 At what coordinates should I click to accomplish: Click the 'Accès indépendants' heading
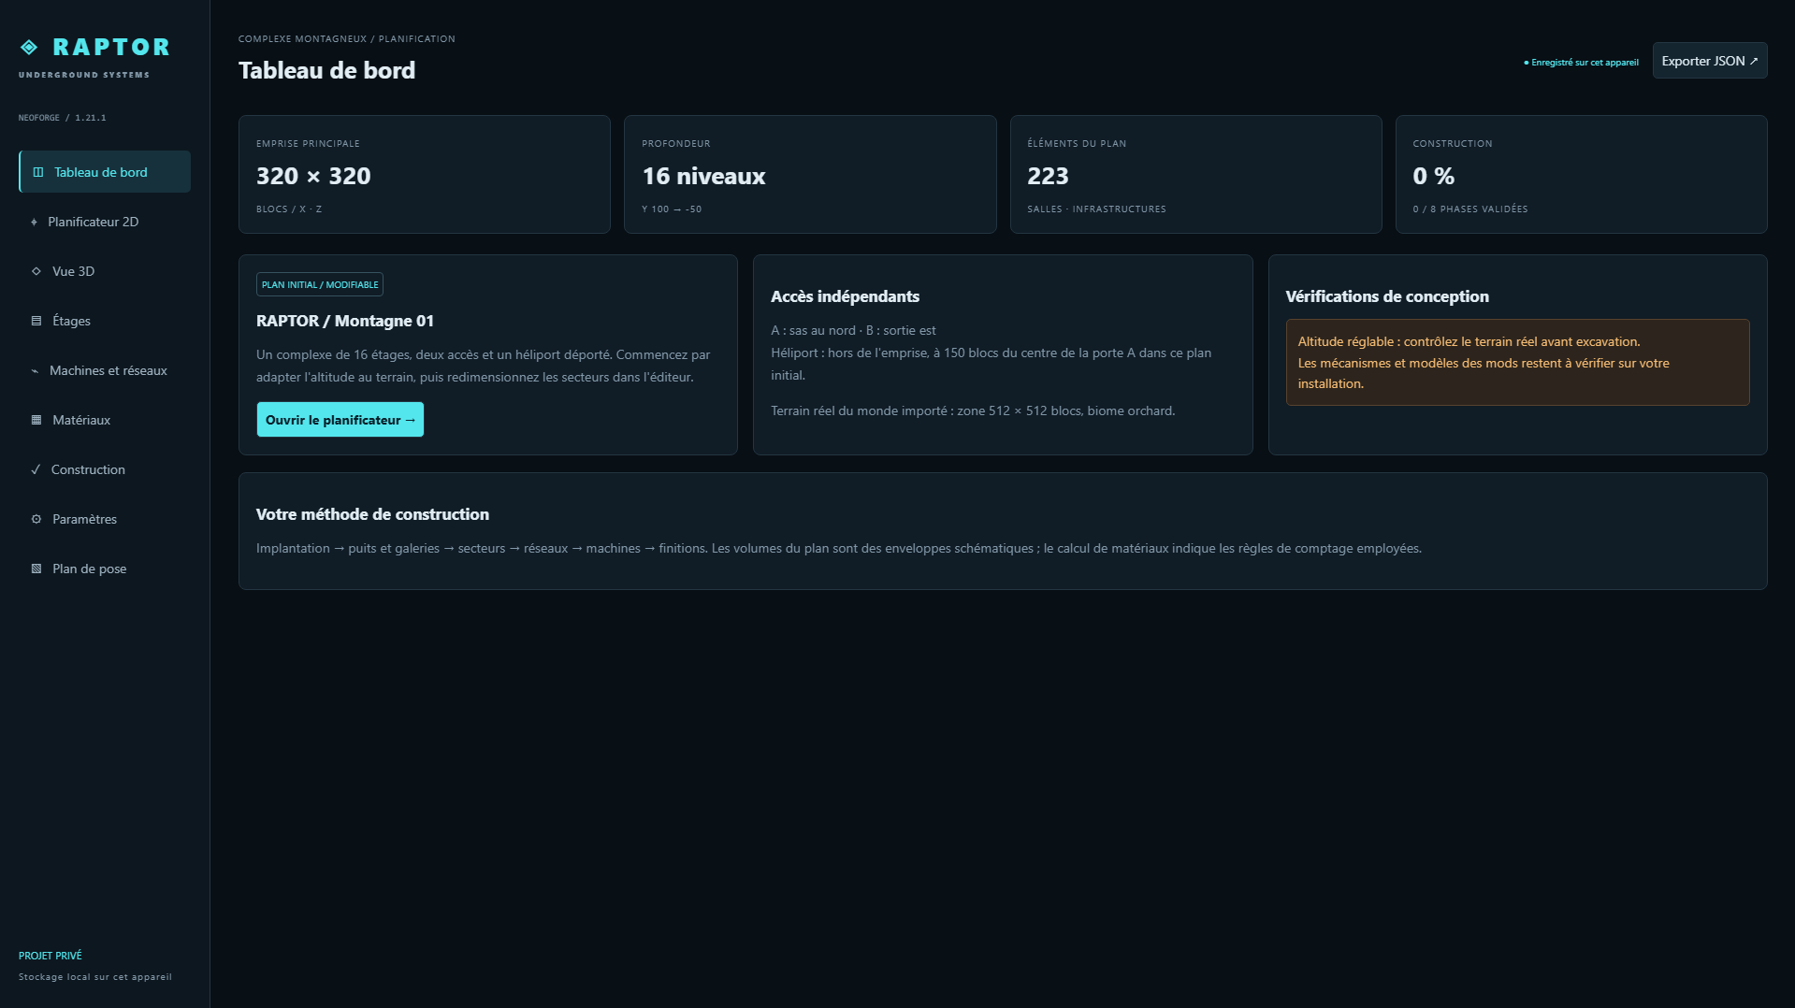click(x=845, y=296)
